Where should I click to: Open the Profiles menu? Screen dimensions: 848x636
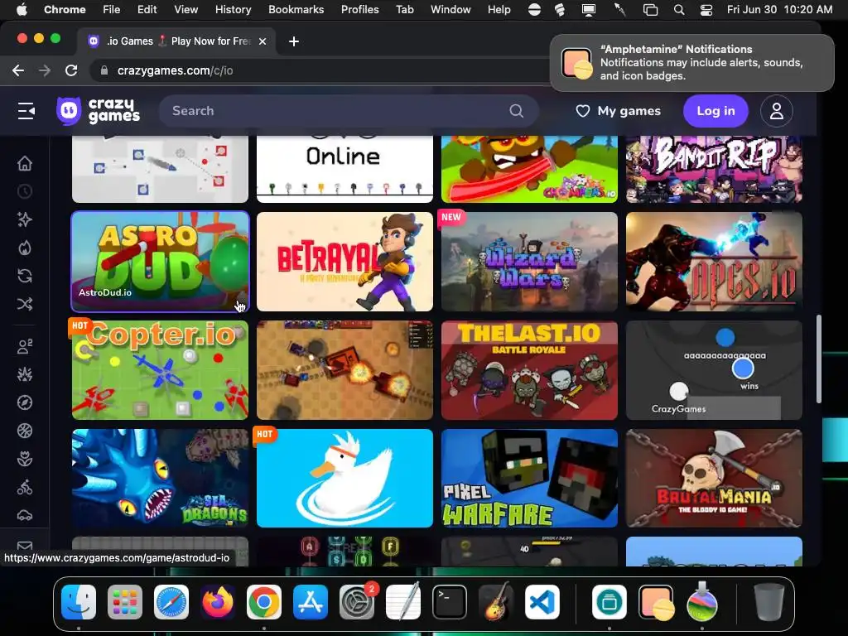click(359, 9)
